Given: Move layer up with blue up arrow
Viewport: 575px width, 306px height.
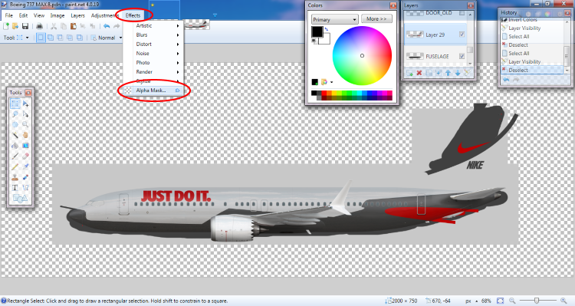Looking at the screenshot, I should tap(449, 73).
